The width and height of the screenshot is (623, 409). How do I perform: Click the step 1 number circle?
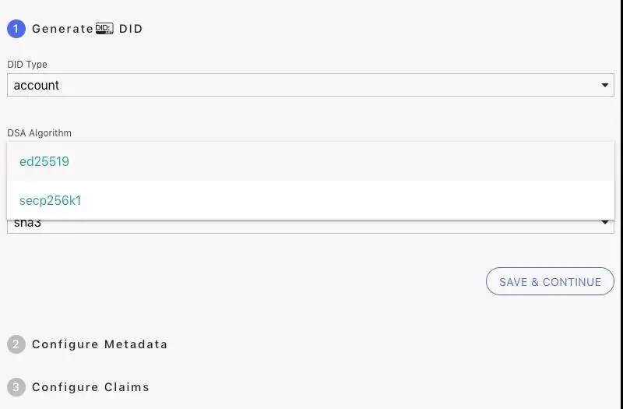pos(16,29)
